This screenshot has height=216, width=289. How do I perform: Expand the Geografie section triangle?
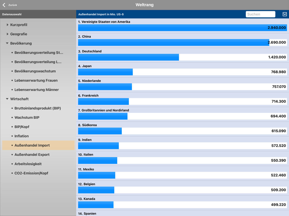click(x=8, y=34)
